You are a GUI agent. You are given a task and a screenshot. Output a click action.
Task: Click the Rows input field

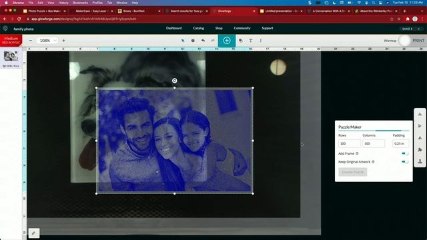350,143
